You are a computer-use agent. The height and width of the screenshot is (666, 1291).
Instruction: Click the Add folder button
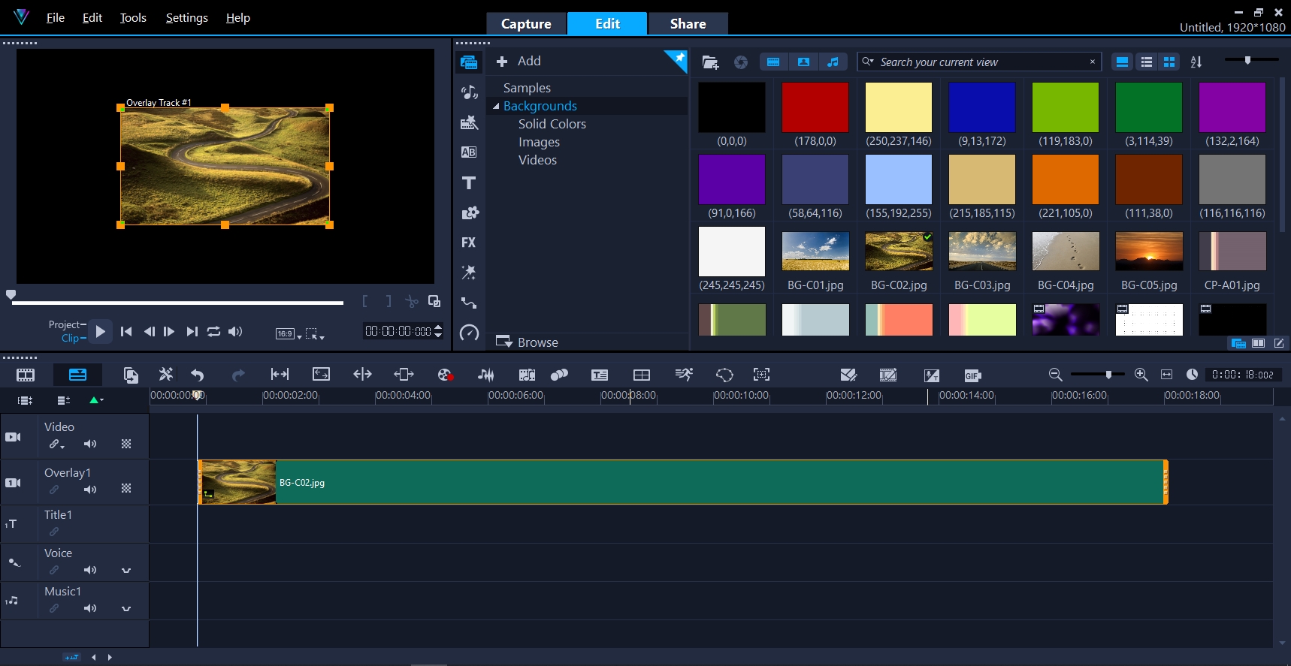[519, 62]
